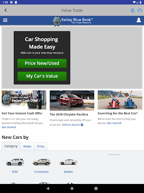Switch to the Price tab
The height and width of the screenshot is (193, 144).
[x=40, y=146]
